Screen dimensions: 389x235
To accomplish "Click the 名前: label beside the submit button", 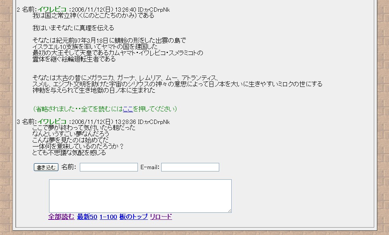I will [69, 167].
